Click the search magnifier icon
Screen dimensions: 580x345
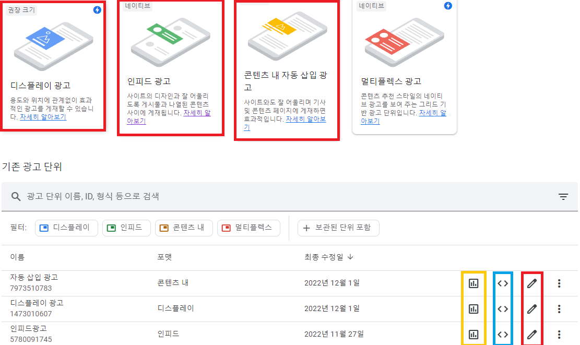(16, 196)
